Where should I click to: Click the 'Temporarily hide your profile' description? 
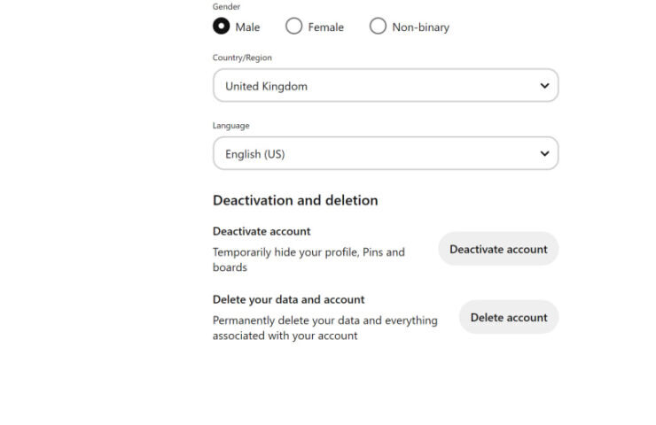click(308, 259)
